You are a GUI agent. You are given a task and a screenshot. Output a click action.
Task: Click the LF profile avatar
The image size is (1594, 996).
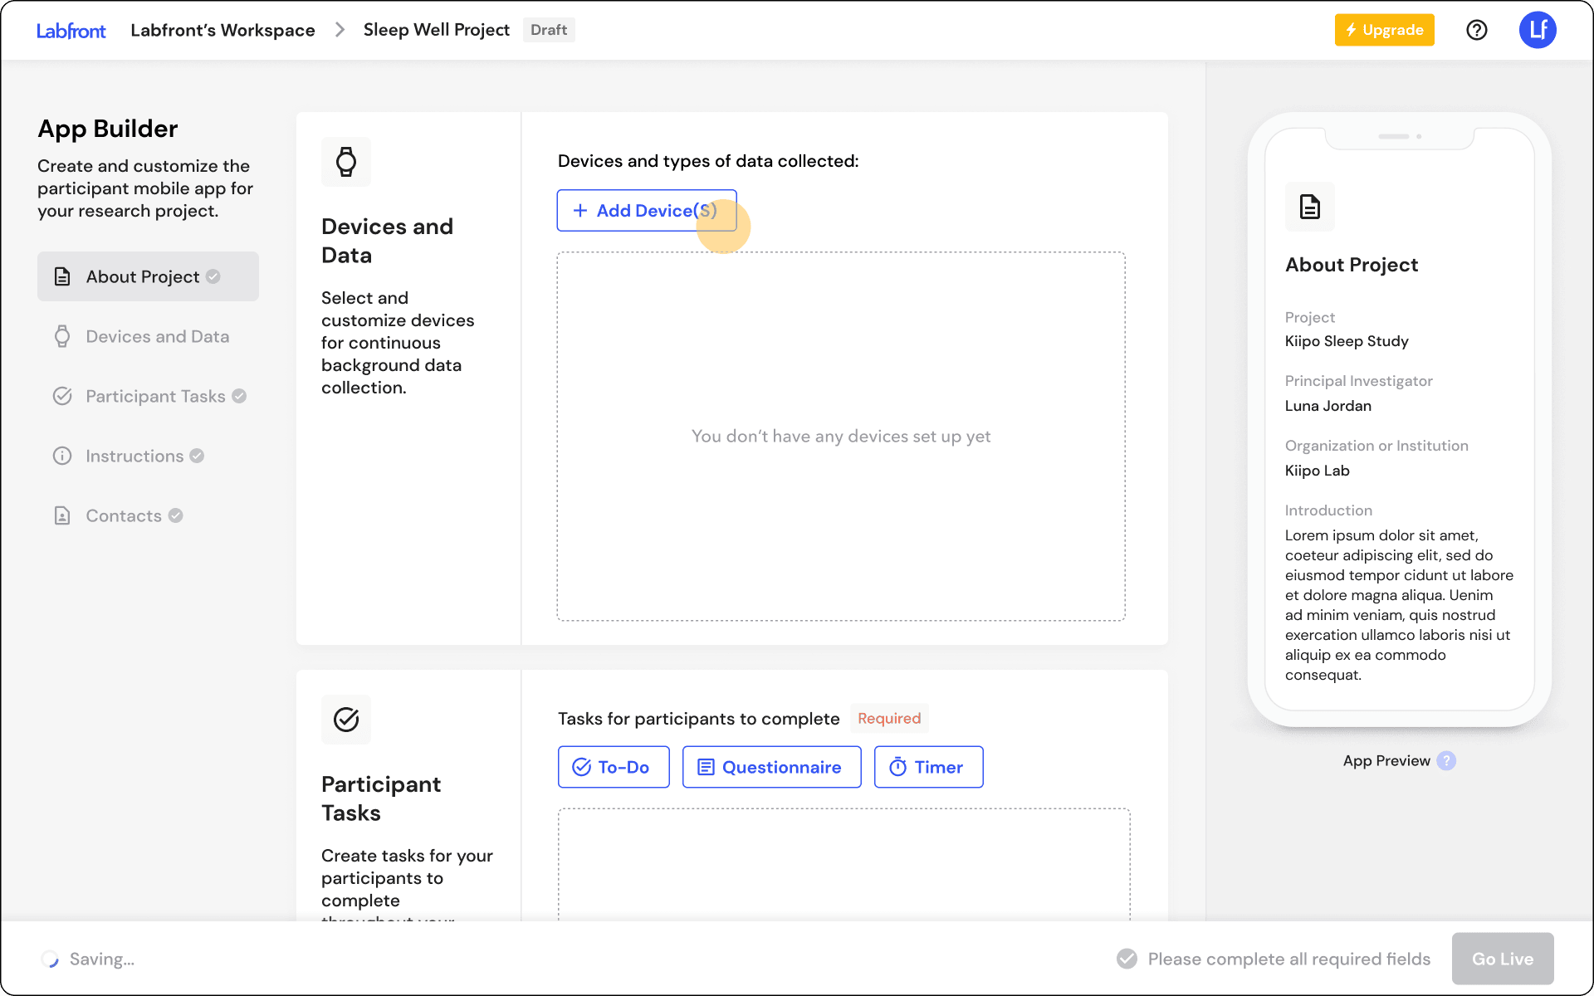click(x=1538, y=30)
